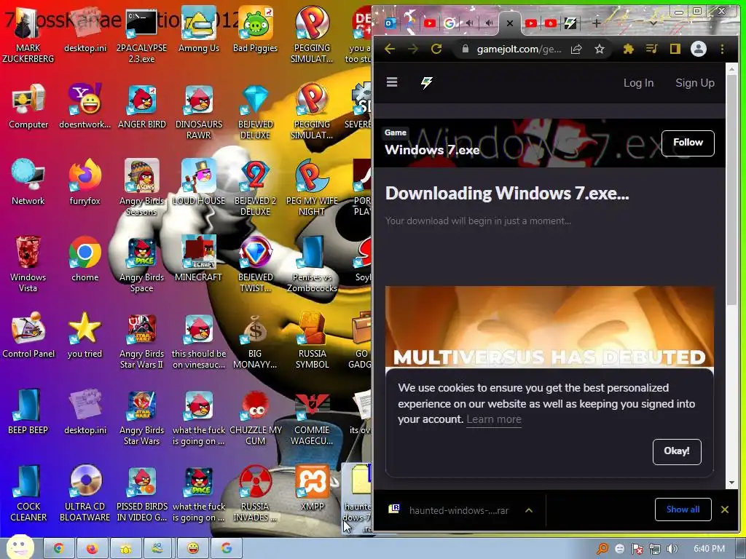
Task: Open Firefox from the taskbar
Action: tap(93, 549)
